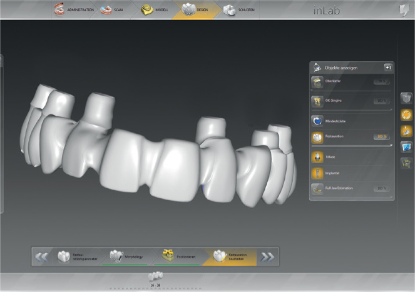
Task: Toggle OK Gingiva visibility icon
Action: click(x=317, y=100)
